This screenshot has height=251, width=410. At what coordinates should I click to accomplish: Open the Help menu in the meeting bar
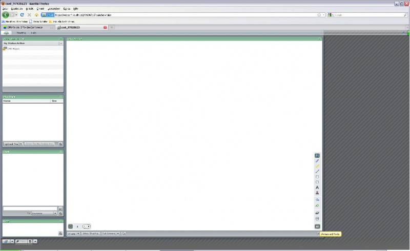tap(33, 33)
